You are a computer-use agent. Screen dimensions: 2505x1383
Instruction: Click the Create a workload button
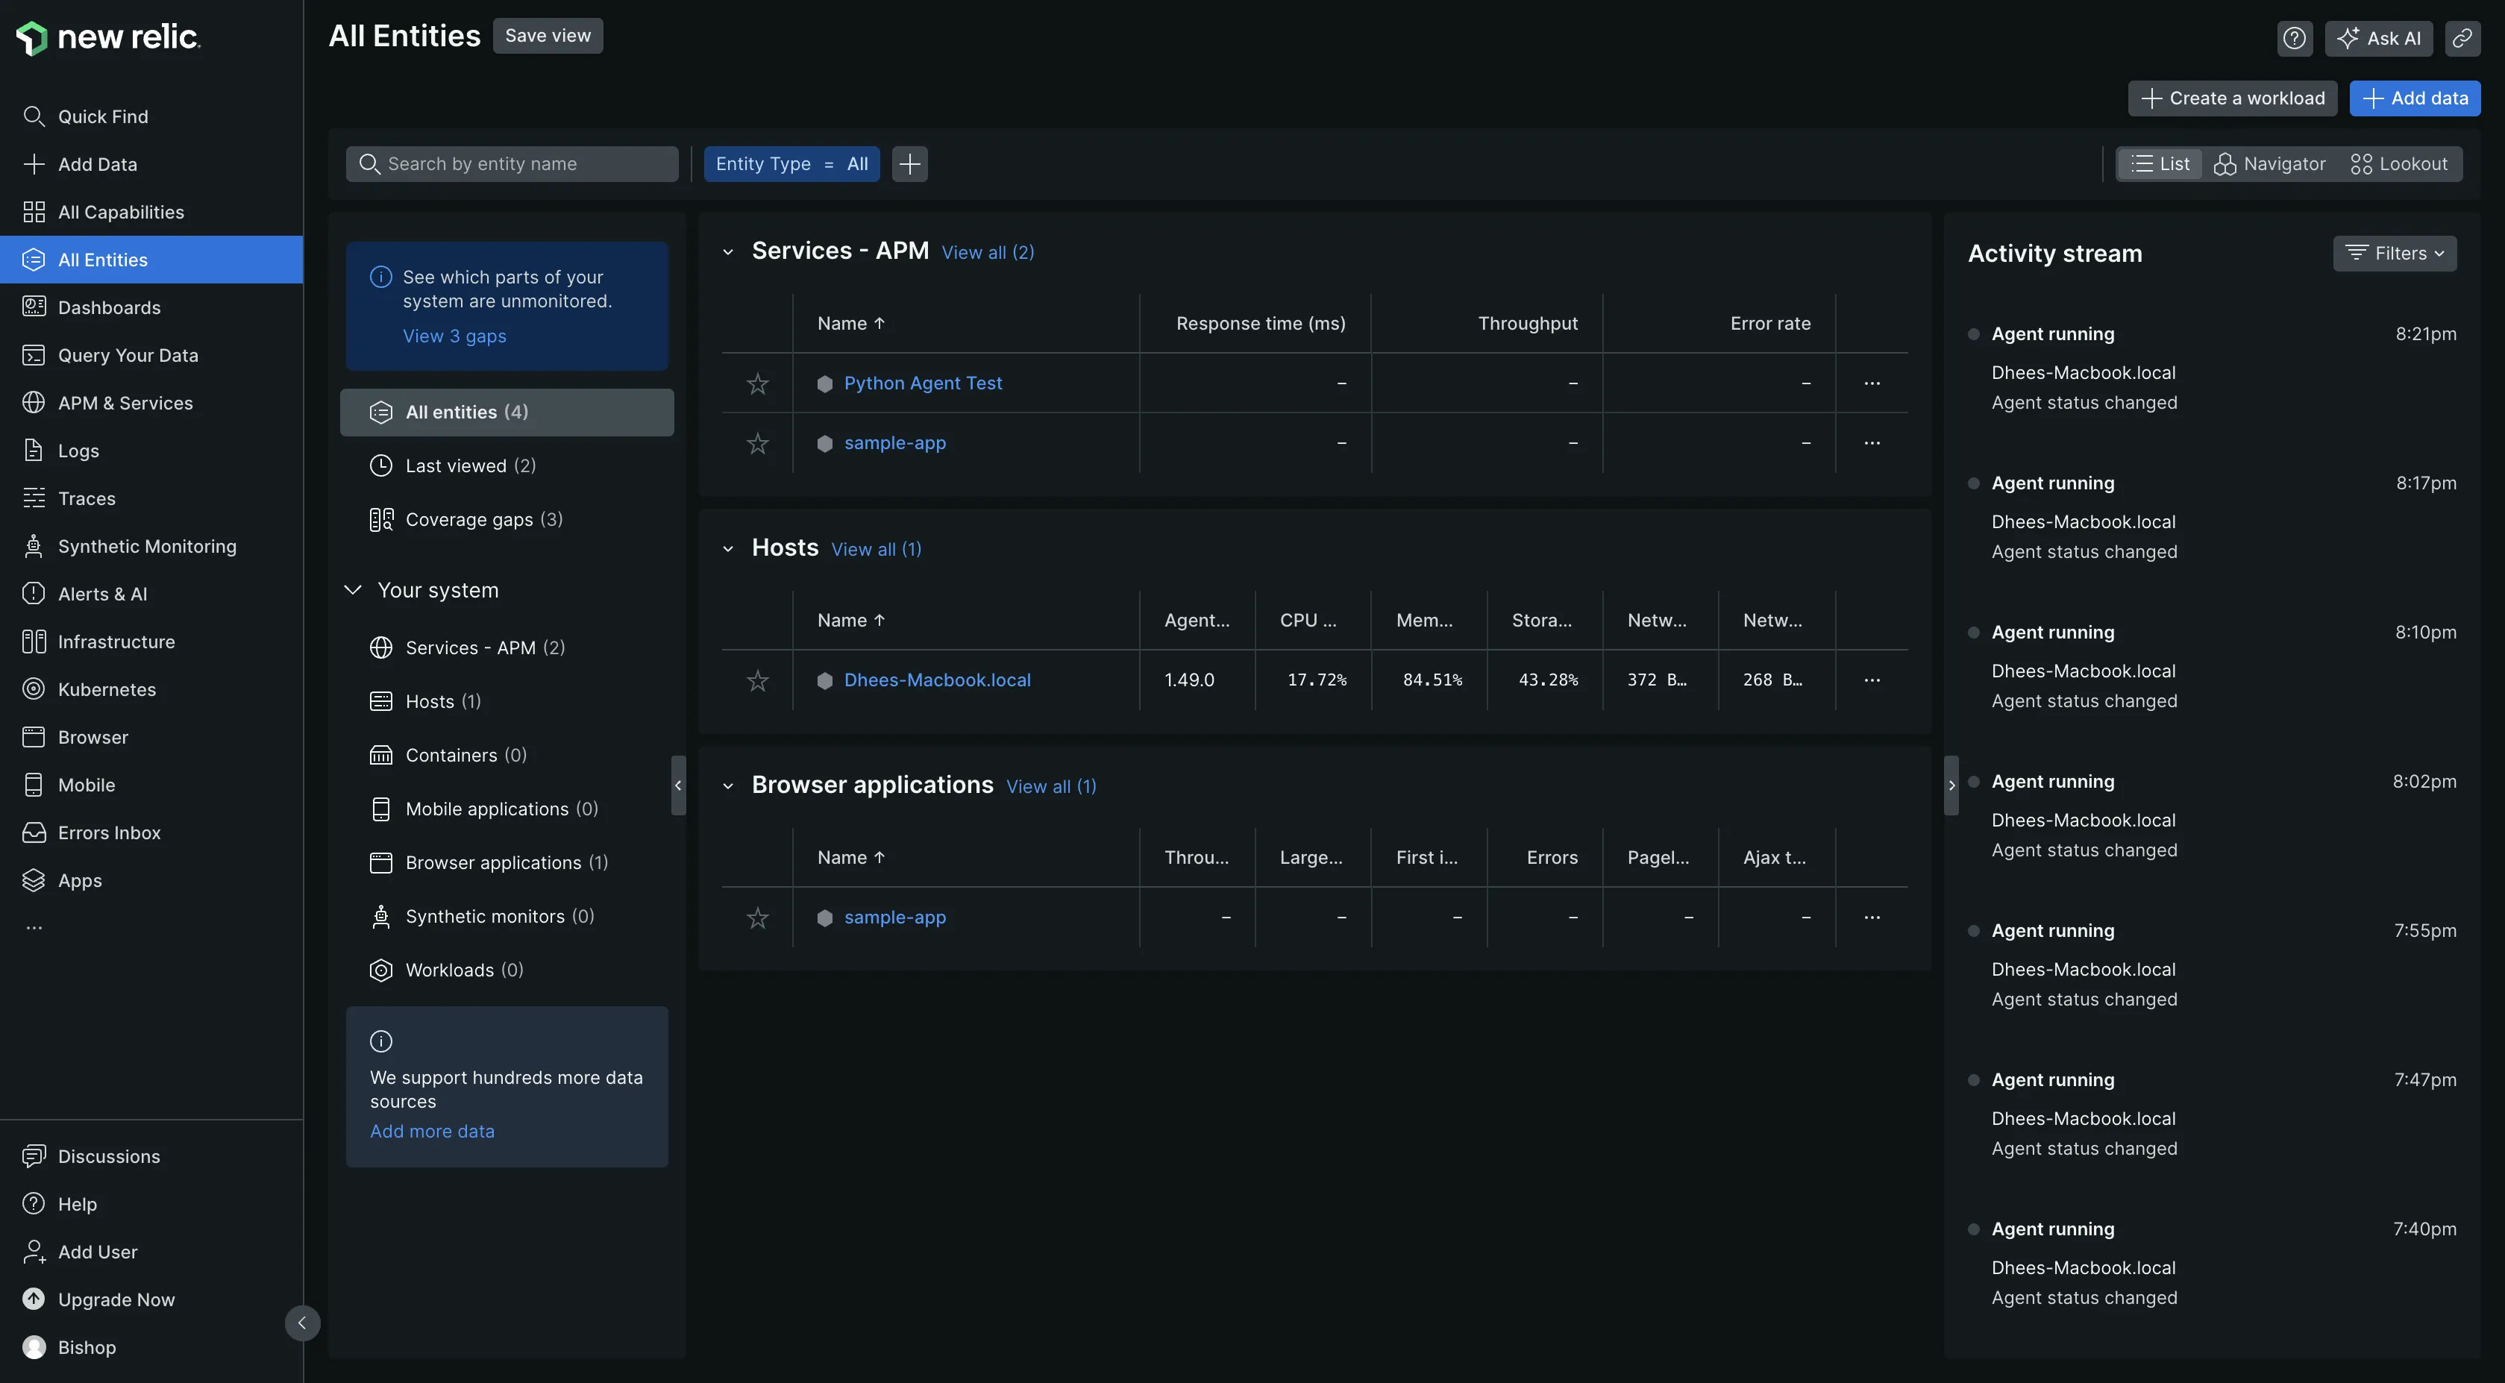coord(2232,98)
